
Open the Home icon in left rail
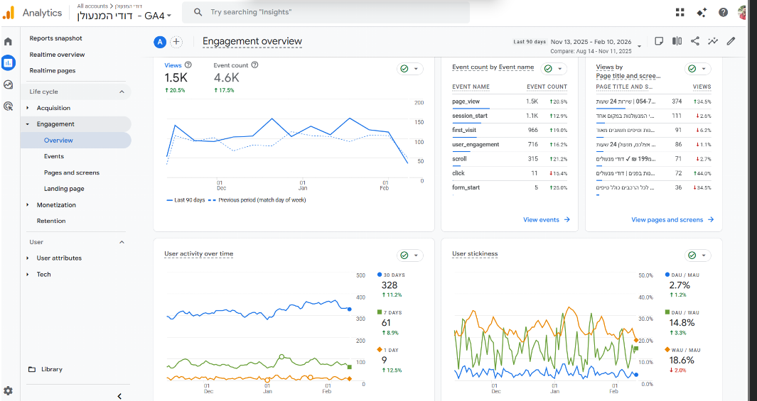tap(8, 42)
